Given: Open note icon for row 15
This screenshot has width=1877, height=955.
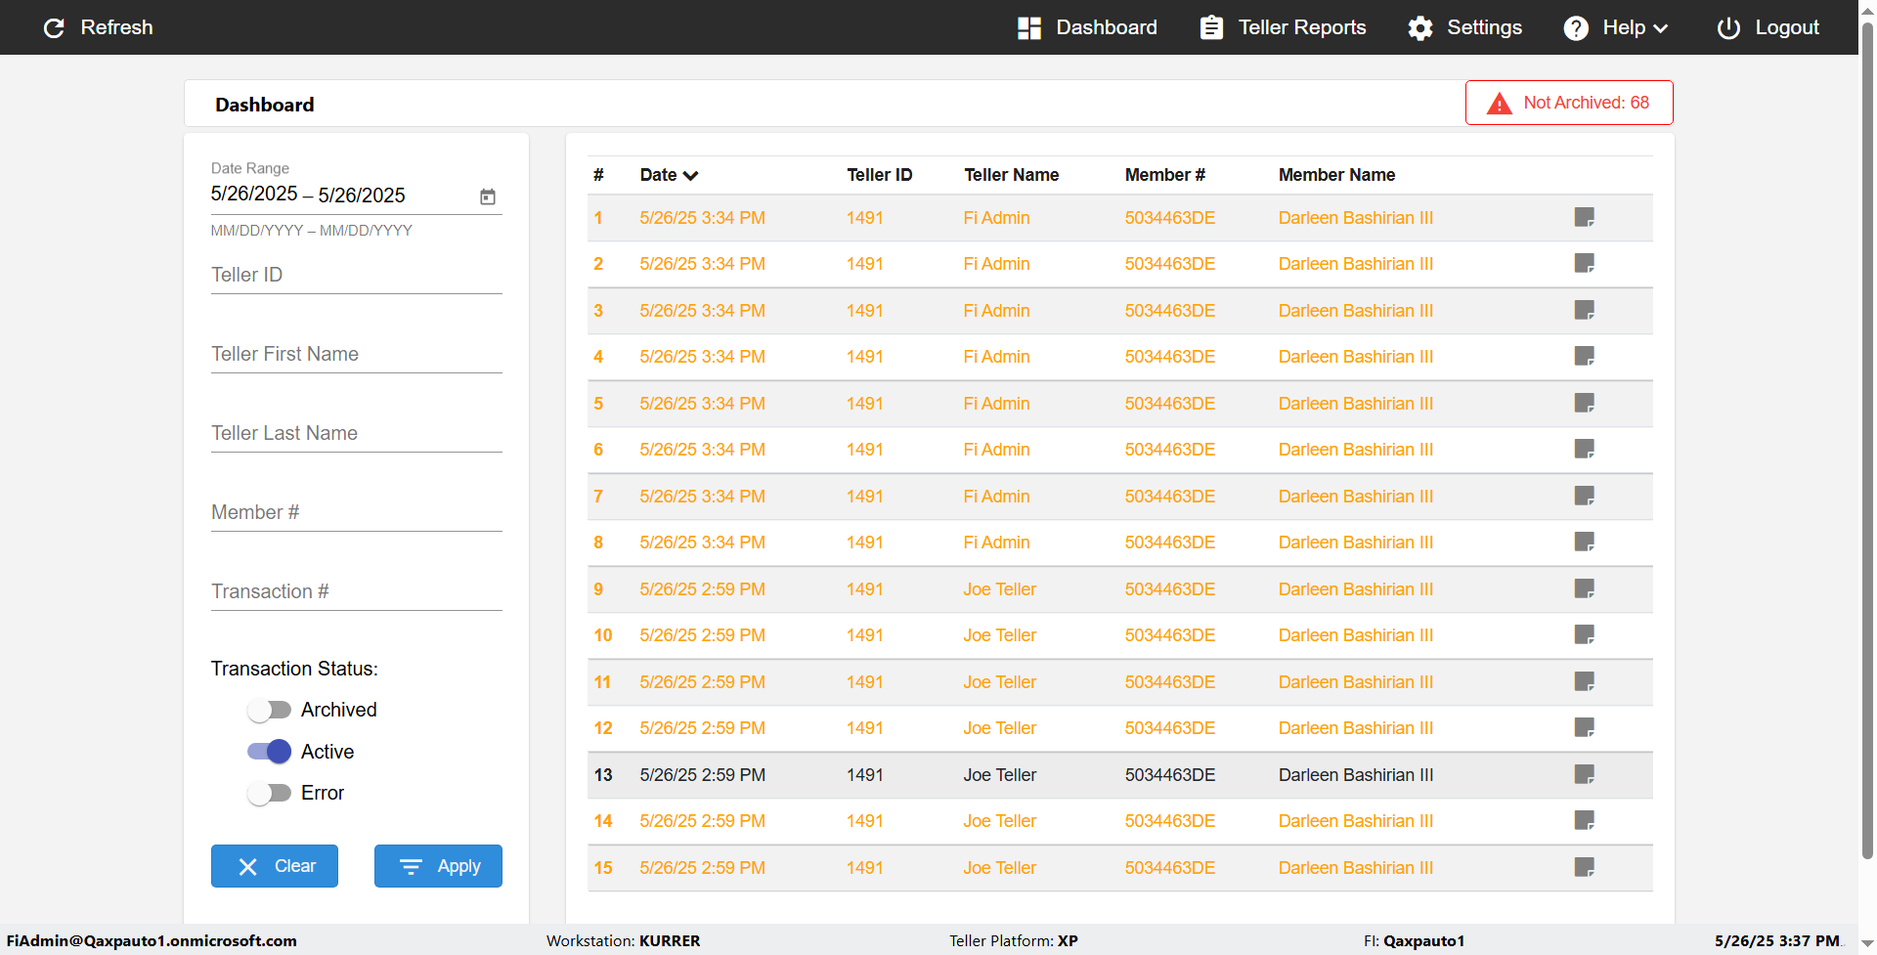Looking at the screenshot, I should pyautogui.click(x=1584, y=867).
